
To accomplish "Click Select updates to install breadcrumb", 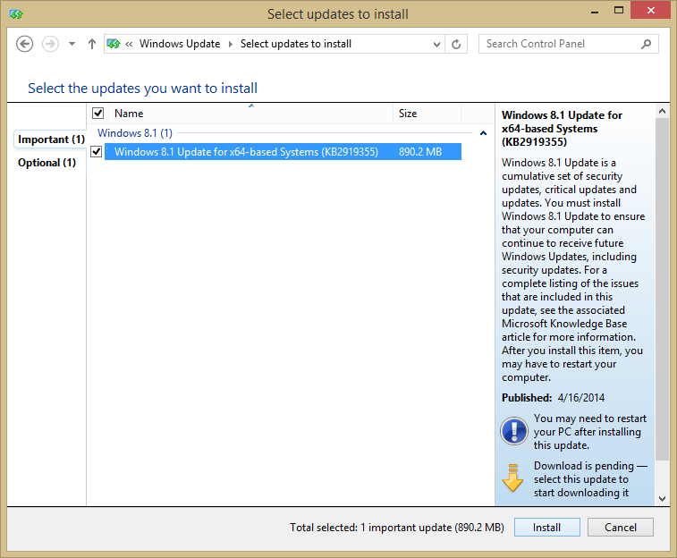I will (296, 44).
